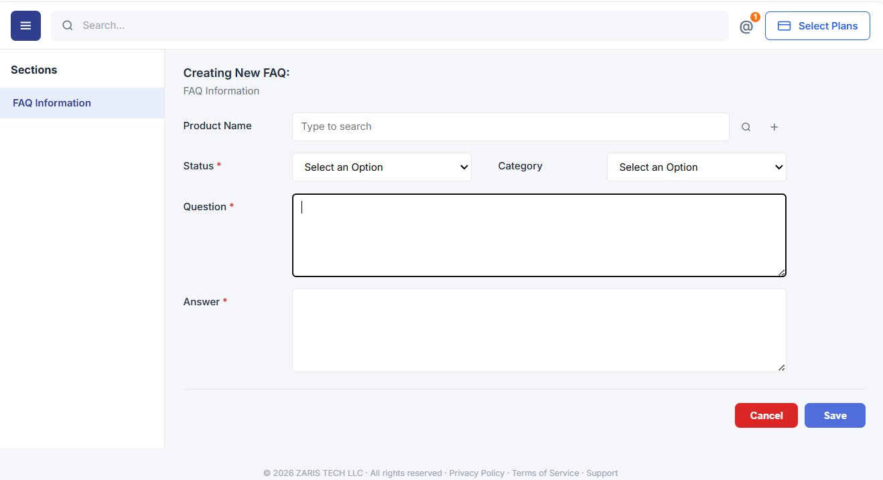Open the Status dropdown
Viewport: 883px width, 480px height.
point(382,167)
